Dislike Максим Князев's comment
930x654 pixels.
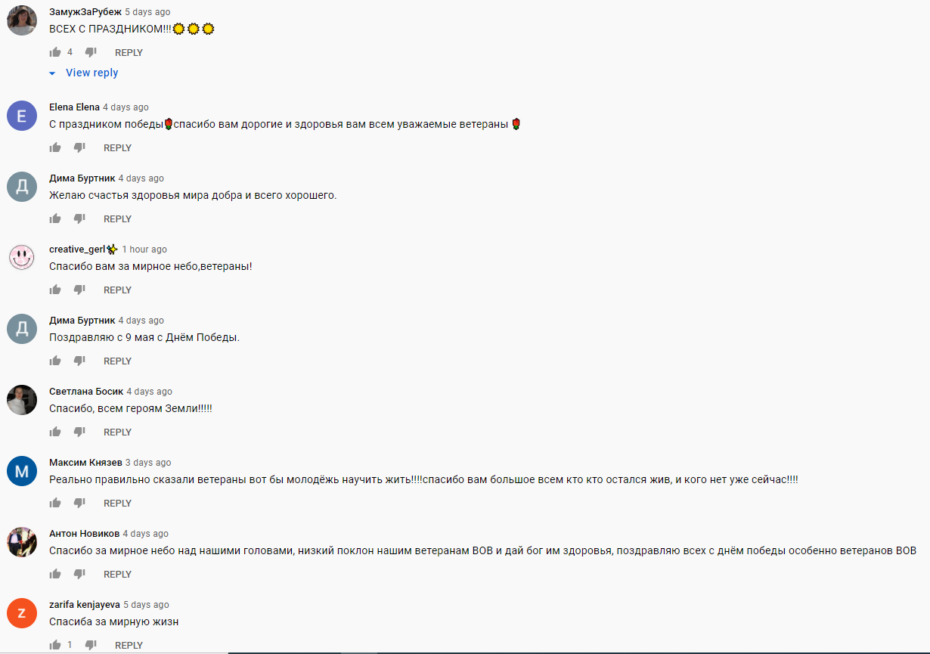pyautogui.click(x=79, y=503)
